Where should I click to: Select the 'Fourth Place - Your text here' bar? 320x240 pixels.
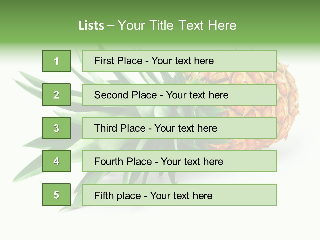point(179,161)
